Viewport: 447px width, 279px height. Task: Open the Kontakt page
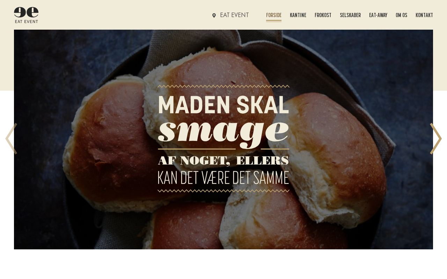pyautogui.click(x=424, y=15)
